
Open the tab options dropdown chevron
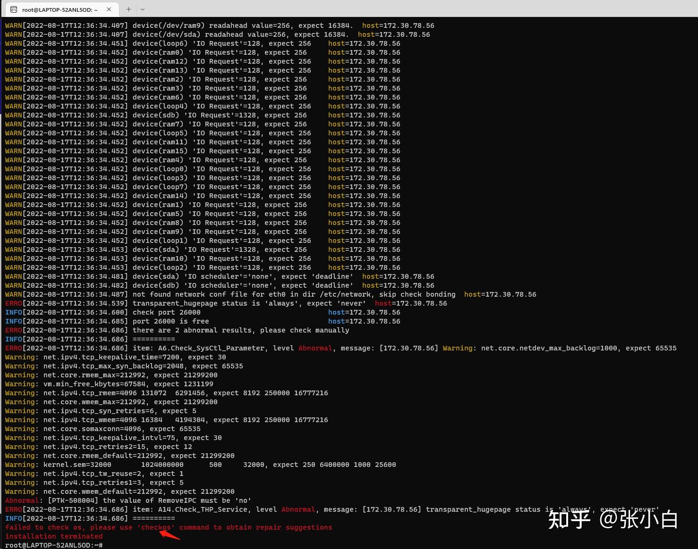(x=144, y=8)
